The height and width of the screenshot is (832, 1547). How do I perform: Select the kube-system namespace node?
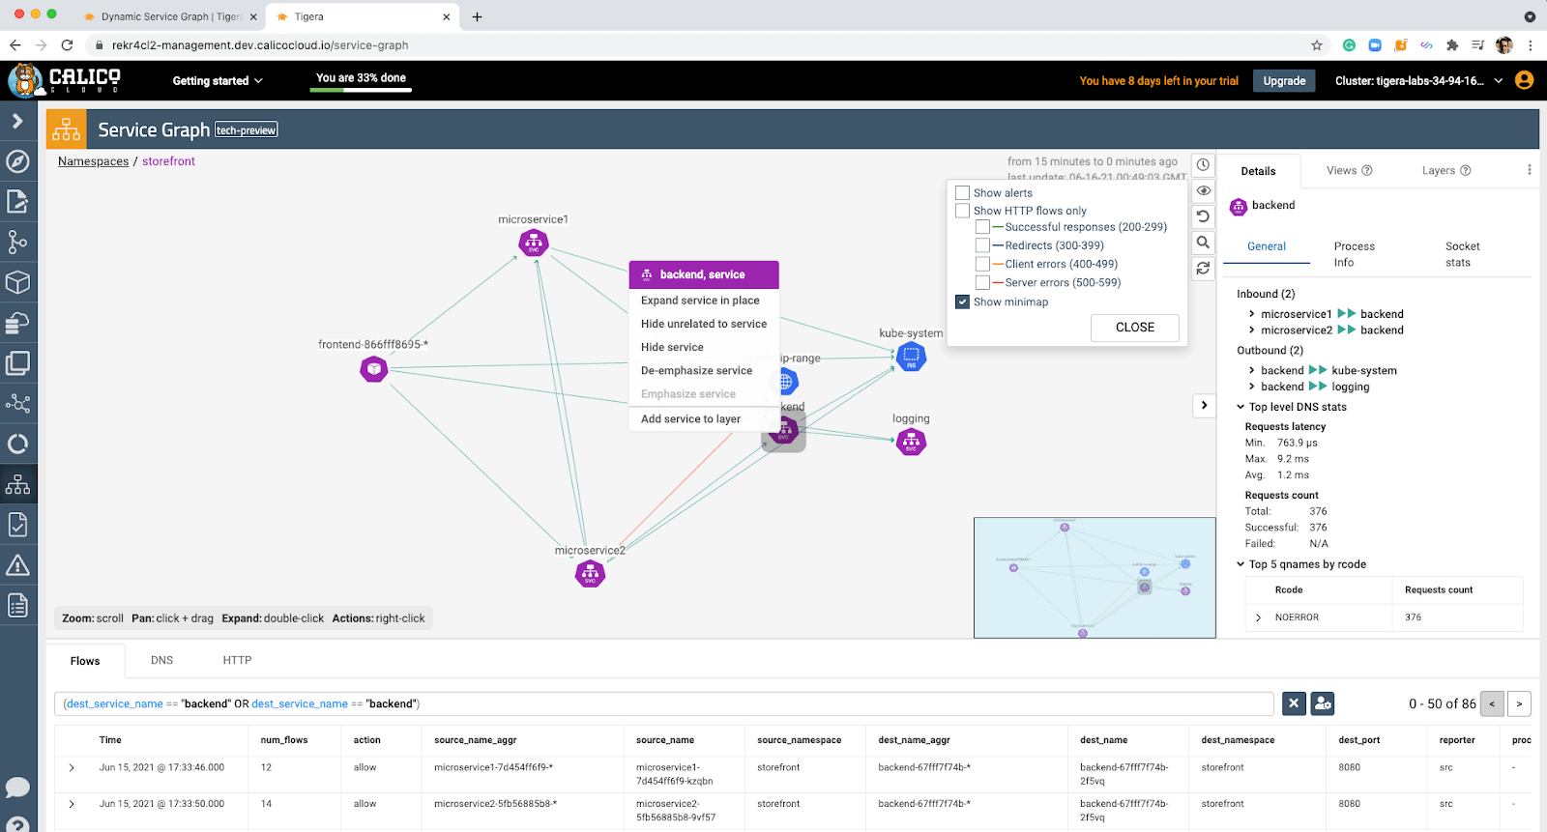tap(911, 357)
